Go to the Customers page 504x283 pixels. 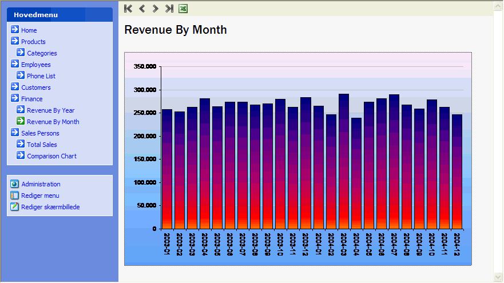[36, 87]
